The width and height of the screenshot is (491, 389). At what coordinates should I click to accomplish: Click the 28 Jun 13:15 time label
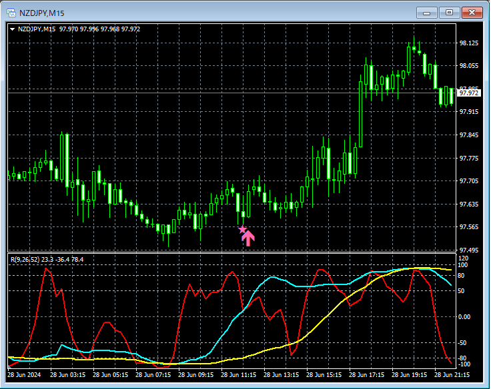coord(282,374)
